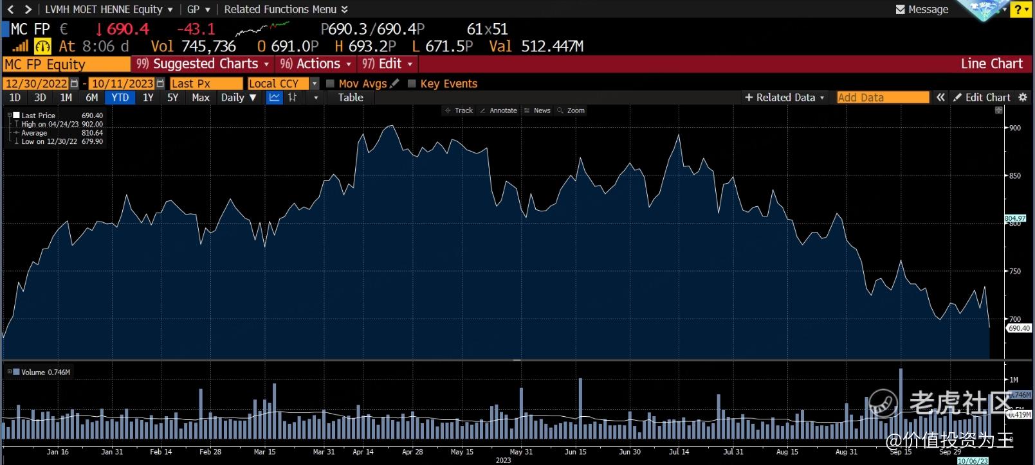
Task: Click the 804.97 average price axis marker
Action: tap(1015, 218)
